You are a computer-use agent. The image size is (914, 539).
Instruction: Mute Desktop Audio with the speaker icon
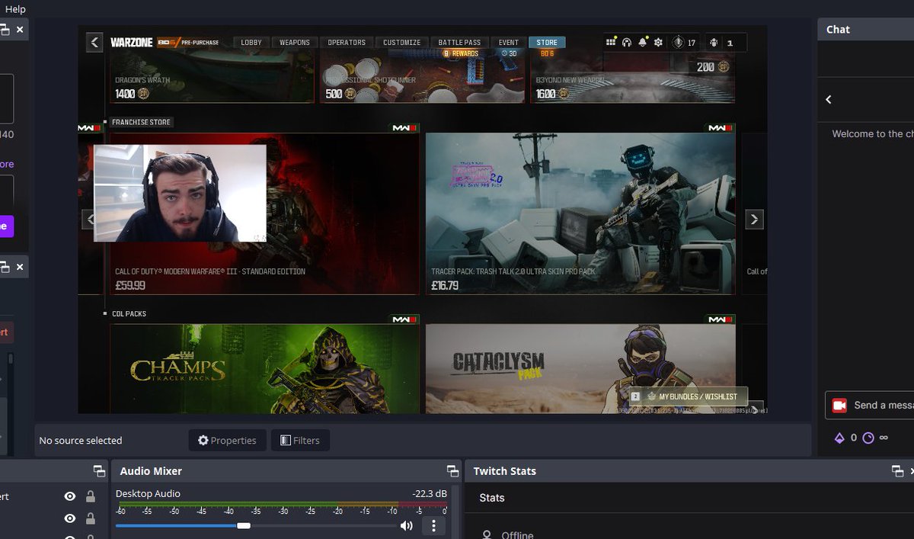click(x=407, y=525)
